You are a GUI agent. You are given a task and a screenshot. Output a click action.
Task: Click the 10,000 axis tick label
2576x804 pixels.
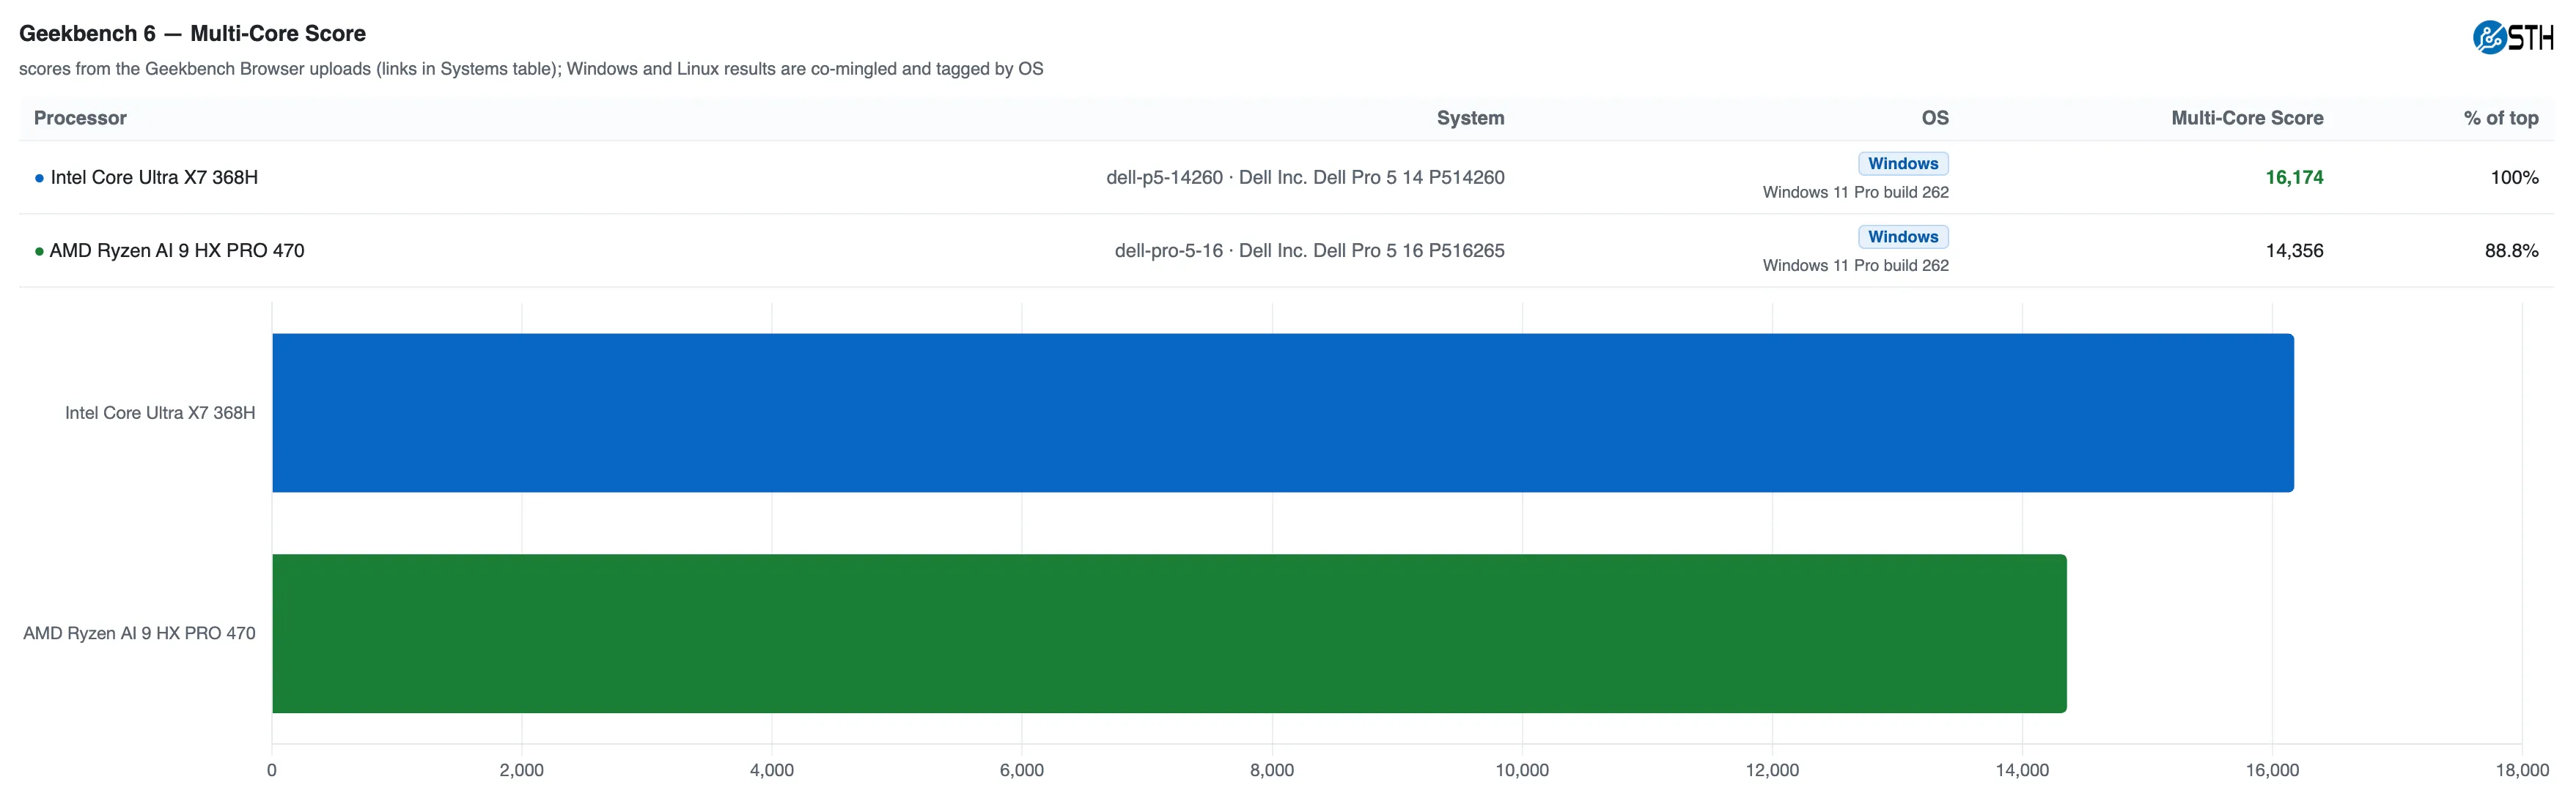point(1522,770)
